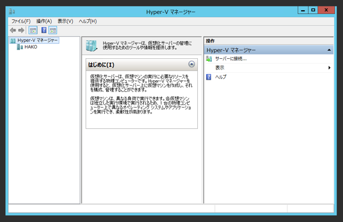Click the 操作 pane title
Viewport: 343px width, 222px height.
pos(210,41)
